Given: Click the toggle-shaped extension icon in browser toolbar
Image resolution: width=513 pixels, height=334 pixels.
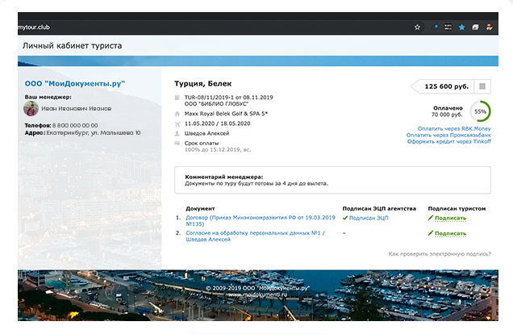Looking at the screenshot, I should point(436,27).
